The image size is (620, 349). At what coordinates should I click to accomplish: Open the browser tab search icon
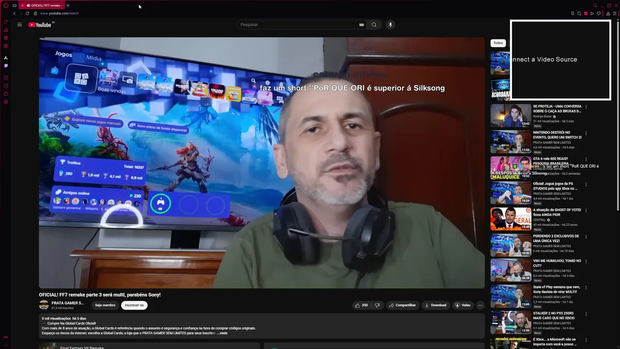(x=595, y=5)
